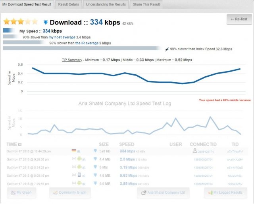This screenshot has width=254, height=204.
Task: Click the lightning bolt Index Speed icon
Action: pyautogui.click(x=167, y=49)
